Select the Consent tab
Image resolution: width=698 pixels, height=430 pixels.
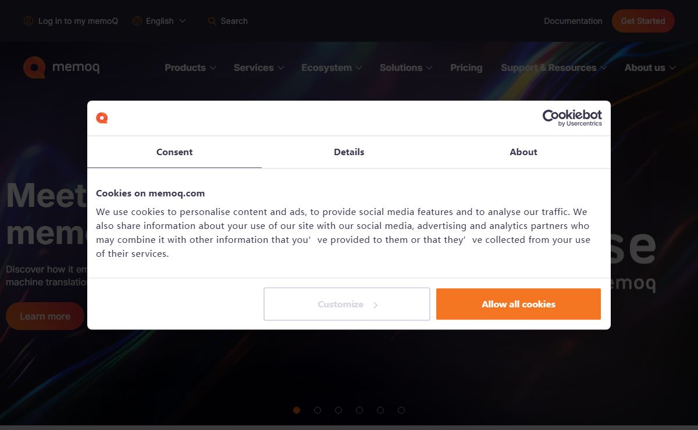[174, 152]
